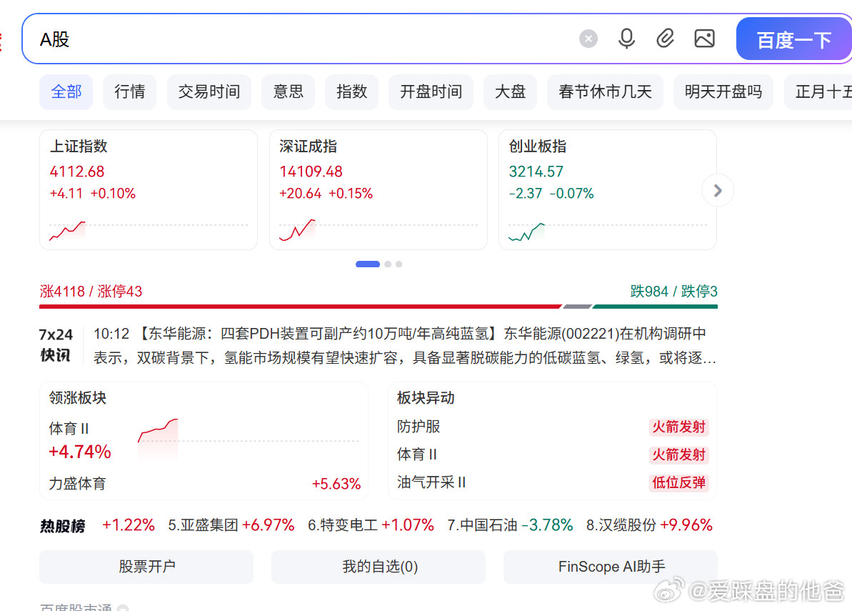Click the right chevron beside the index cards

717,190
